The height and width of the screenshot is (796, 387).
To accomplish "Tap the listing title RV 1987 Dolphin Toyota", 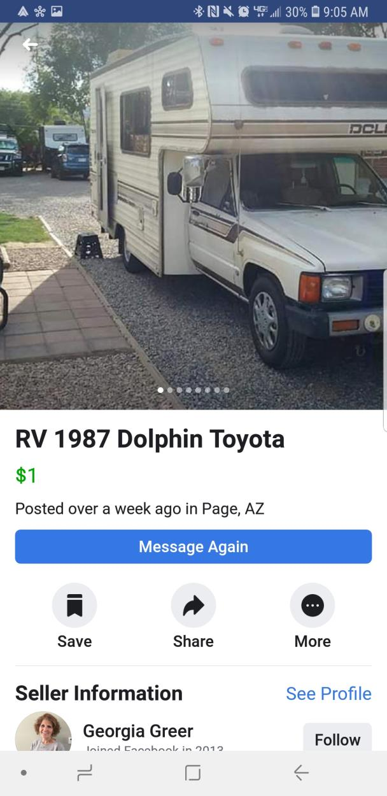I will [x=150, y=439].
